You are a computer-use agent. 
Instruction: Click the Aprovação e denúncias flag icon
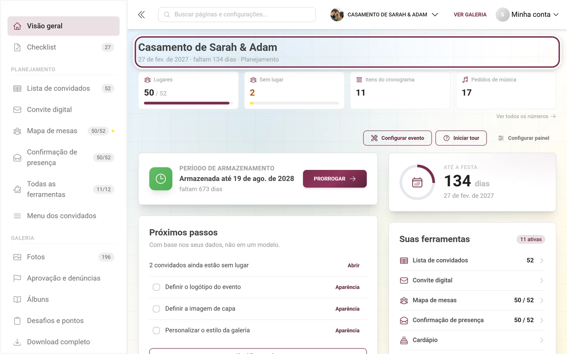click(17, 278)
